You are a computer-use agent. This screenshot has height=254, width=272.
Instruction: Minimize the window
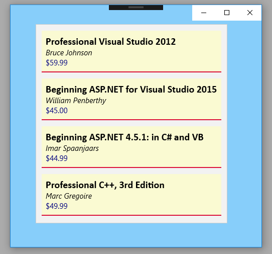(204, 13)
